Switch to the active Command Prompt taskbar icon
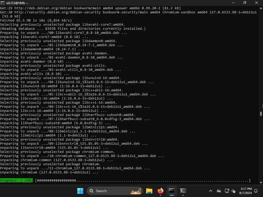 pyautogui.click(x=172, y=191)
